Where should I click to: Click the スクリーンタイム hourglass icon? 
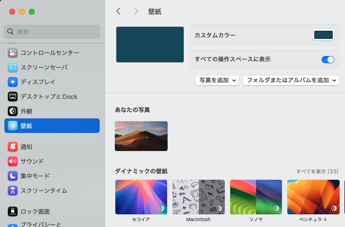pos(13,190)
